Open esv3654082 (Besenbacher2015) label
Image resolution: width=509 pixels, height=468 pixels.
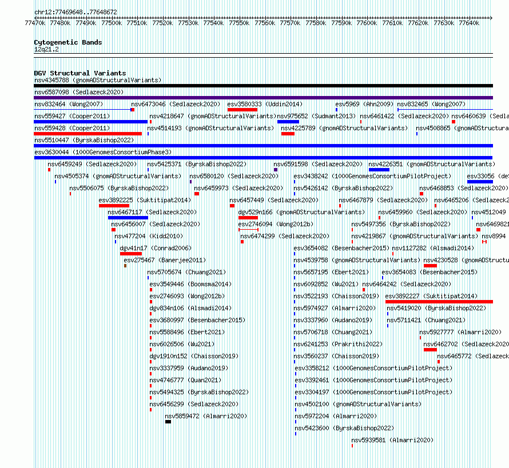(x=341, y=248)
